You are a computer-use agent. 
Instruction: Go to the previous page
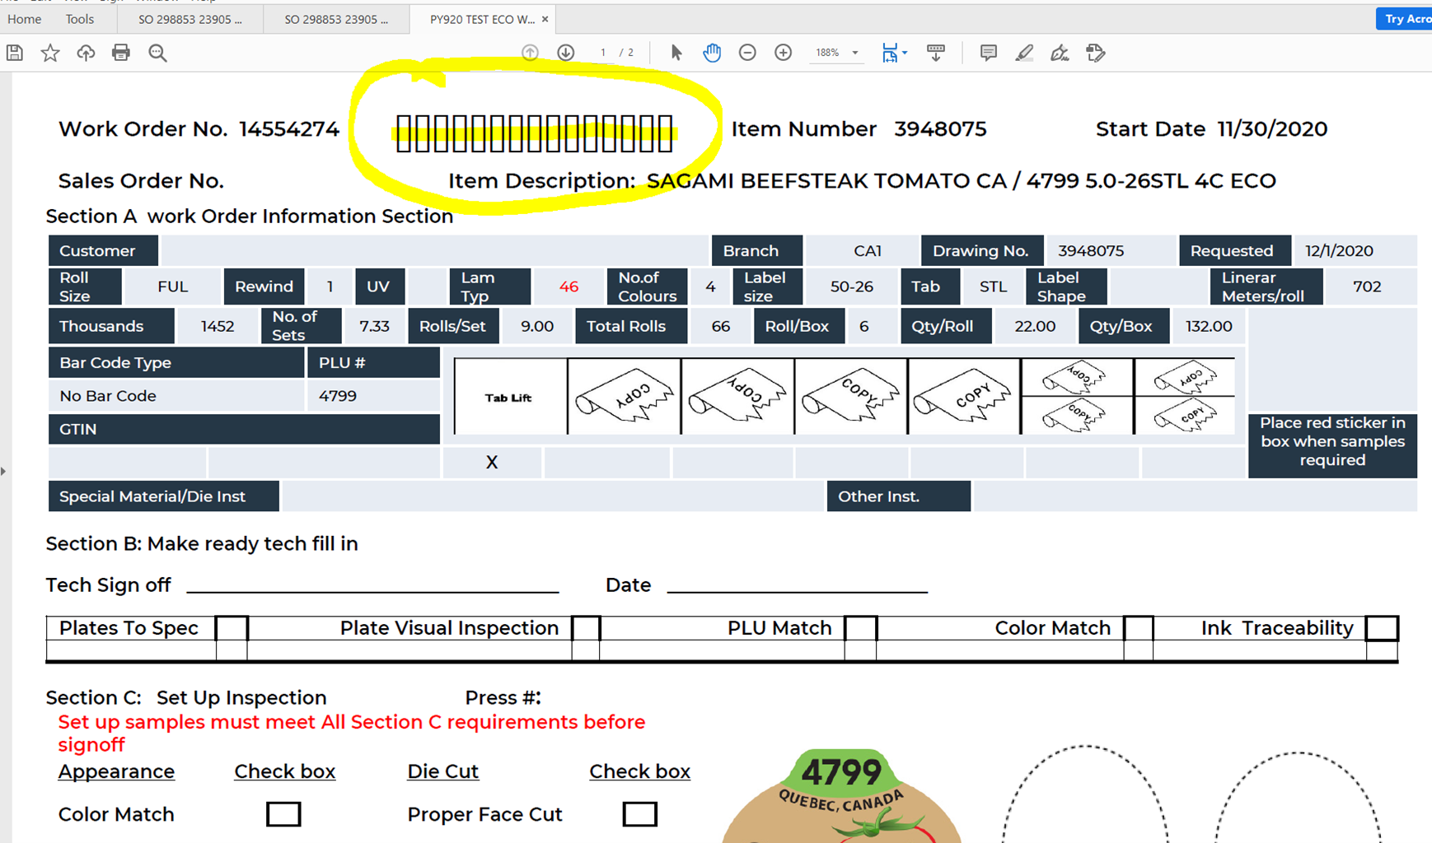[x=530, y=53]
